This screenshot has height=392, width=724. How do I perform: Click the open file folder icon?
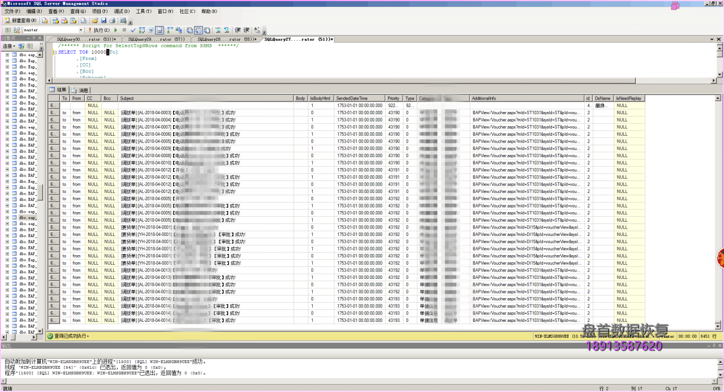pyautogui.click(x=95, y=20)
